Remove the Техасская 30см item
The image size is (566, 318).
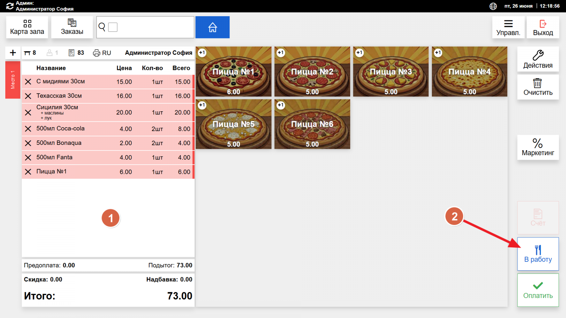[28, 96]
